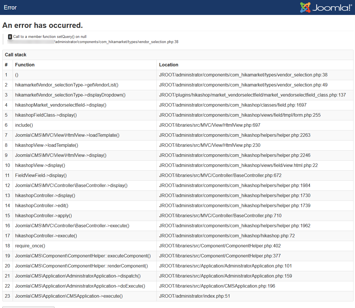Screen dimensions: 355x308
Task: Select the displayDropdown() function entry
Action: pyautogui.click(x=70, y=95)
